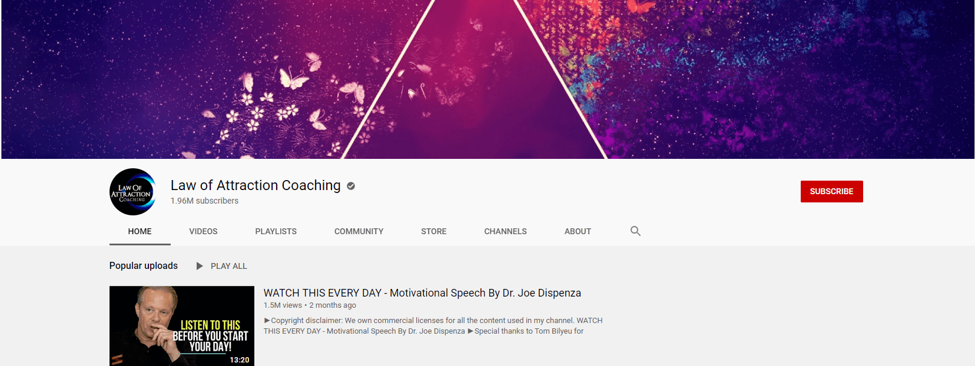
Task: Open the channel search magnifier icon
Action: (x=635, y=231)
